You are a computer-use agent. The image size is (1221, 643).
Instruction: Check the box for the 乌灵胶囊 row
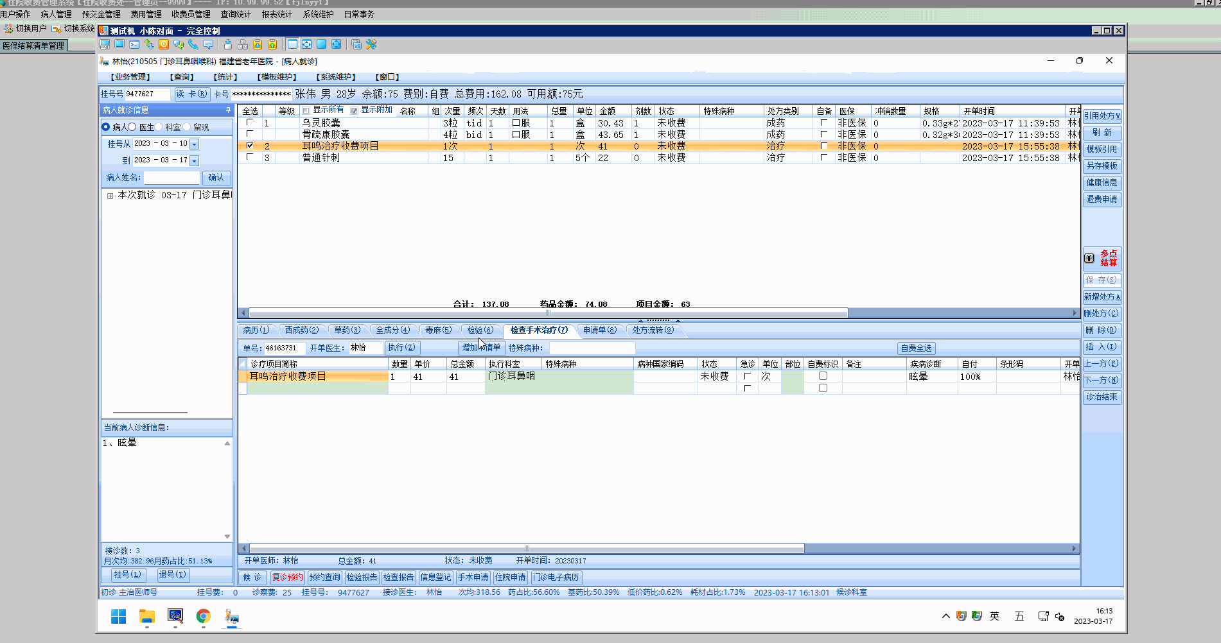(250, 123)
